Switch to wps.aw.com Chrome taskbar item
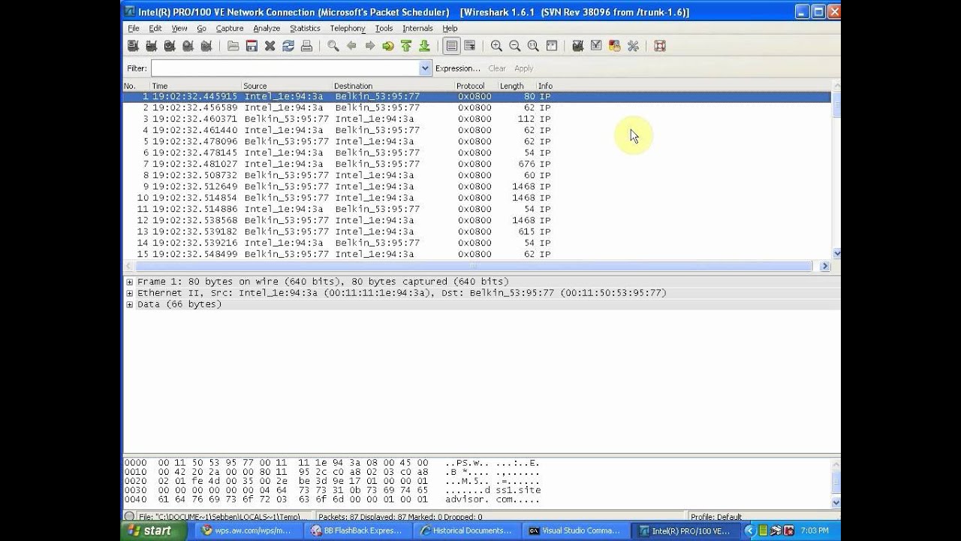The image size is (961, 541). tap(249, 530)
